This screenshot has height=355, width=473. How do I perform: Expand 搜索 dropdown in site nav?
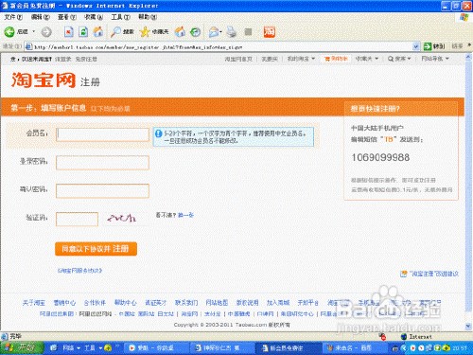click(x=409, y=59)
